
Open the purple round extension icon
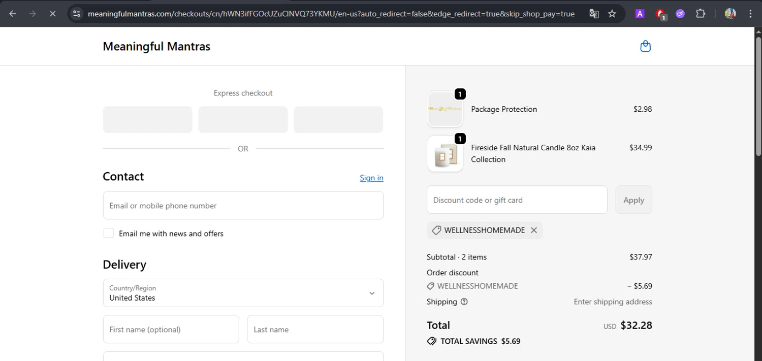[x=680, y=14]
